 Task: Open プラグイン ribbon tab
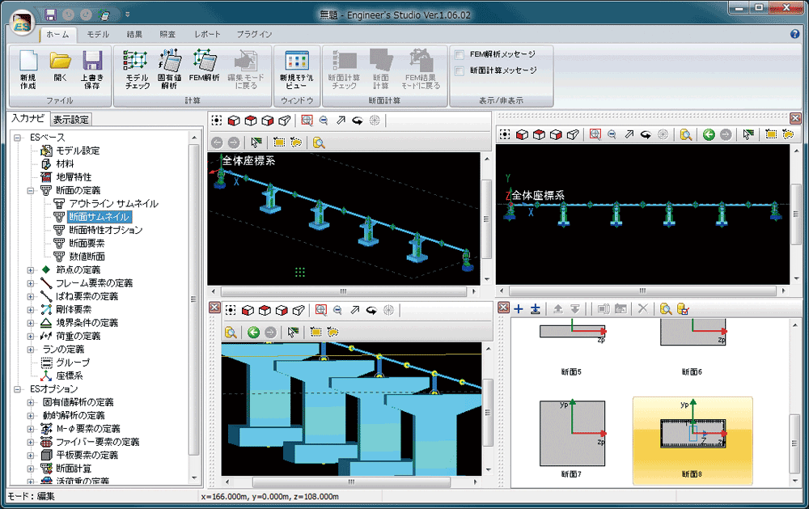[254, 34]
